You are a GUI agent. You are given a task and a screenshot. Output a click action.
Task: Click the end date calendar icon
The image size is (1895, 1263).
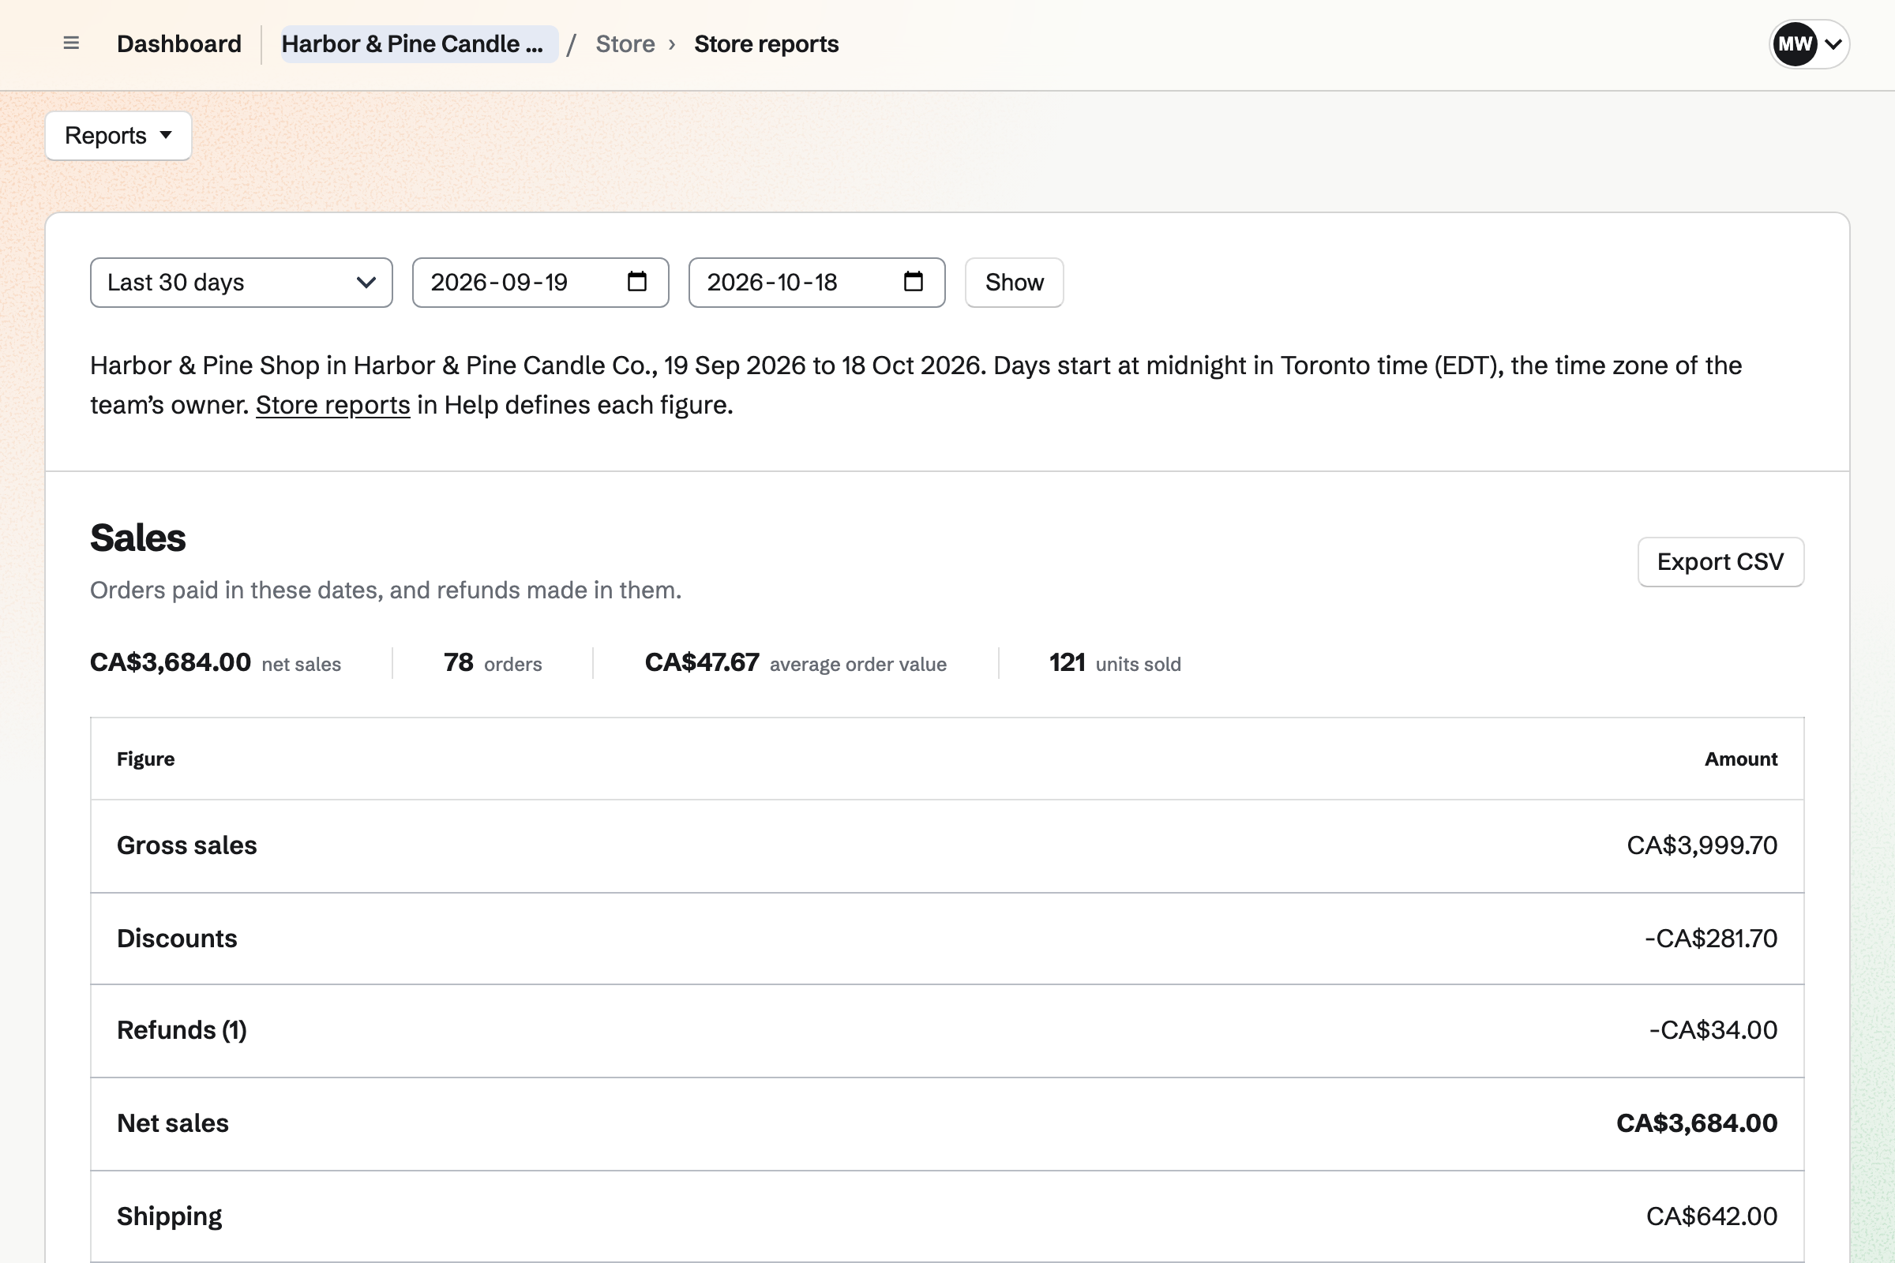point(913,282)
